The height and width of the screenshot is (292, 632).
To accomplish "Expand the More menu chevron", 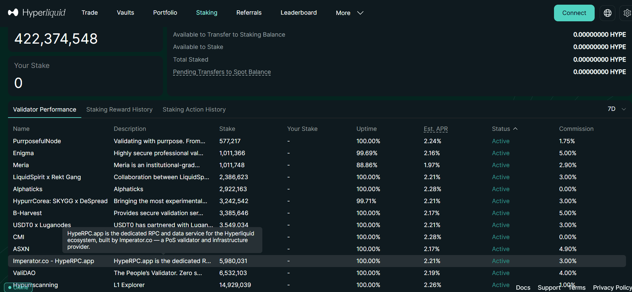I will [360, 13].
